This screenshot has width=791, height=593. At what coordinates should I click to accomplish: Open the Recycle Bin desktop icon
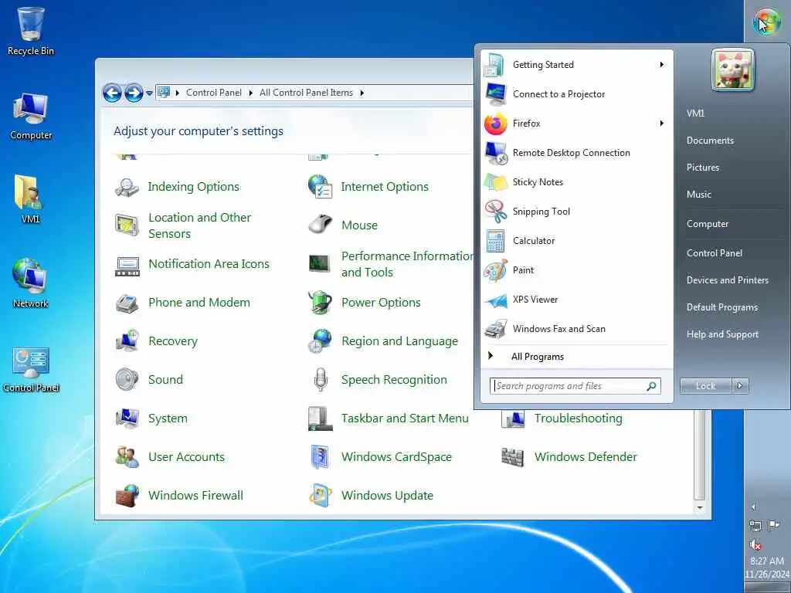[x=30, y=31]
